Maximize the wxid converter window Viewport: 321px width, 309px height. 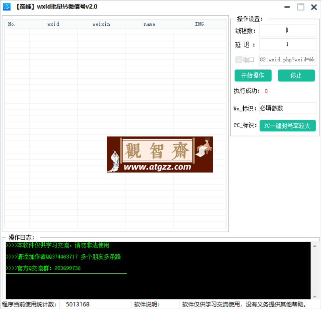pyautogui.click(x=301, y=7)
